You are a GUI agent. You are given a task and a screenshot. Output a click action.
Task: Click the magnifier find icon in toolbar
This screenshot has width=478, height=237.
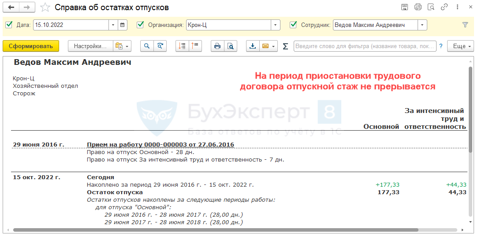point(147,46)
